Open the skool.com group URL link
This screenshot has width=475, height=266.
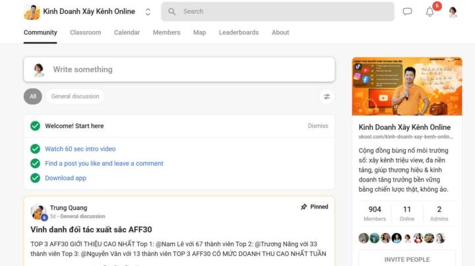(406, 137)
